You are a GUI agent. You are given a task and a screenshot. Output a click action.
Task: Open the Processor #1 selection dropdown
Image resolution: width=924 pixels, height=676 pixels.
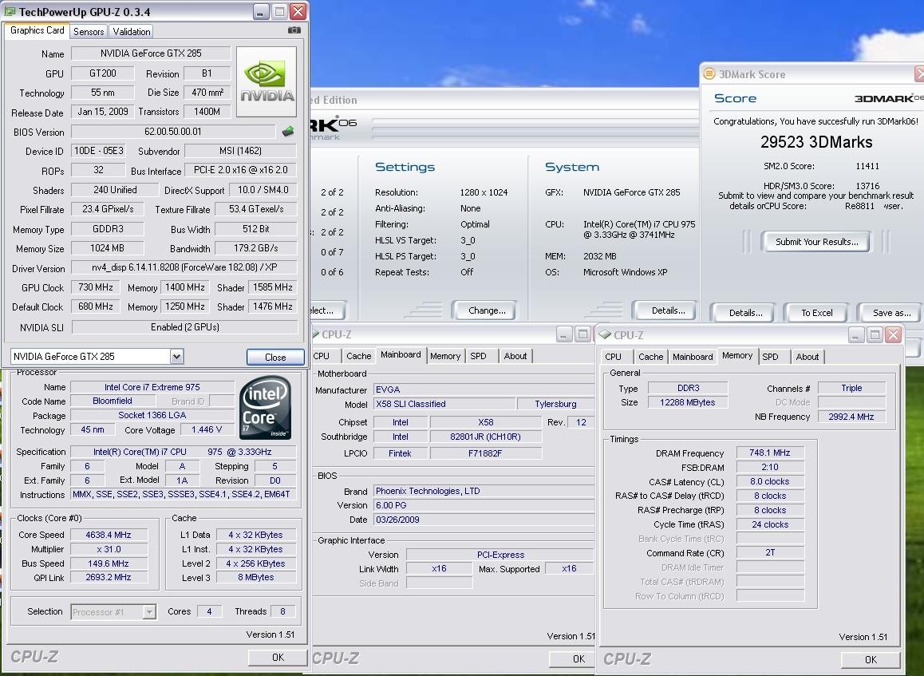pyautogui.click(x=149, y=612)
